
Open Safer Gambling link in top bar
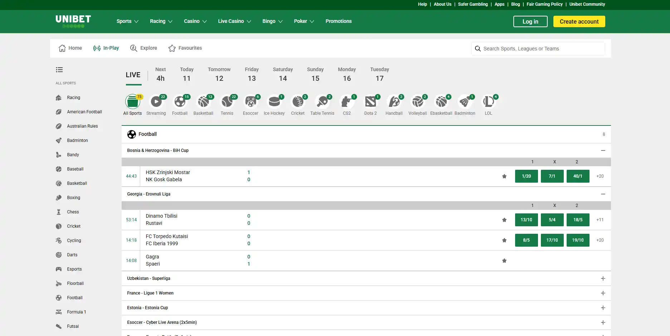point(473,4)
